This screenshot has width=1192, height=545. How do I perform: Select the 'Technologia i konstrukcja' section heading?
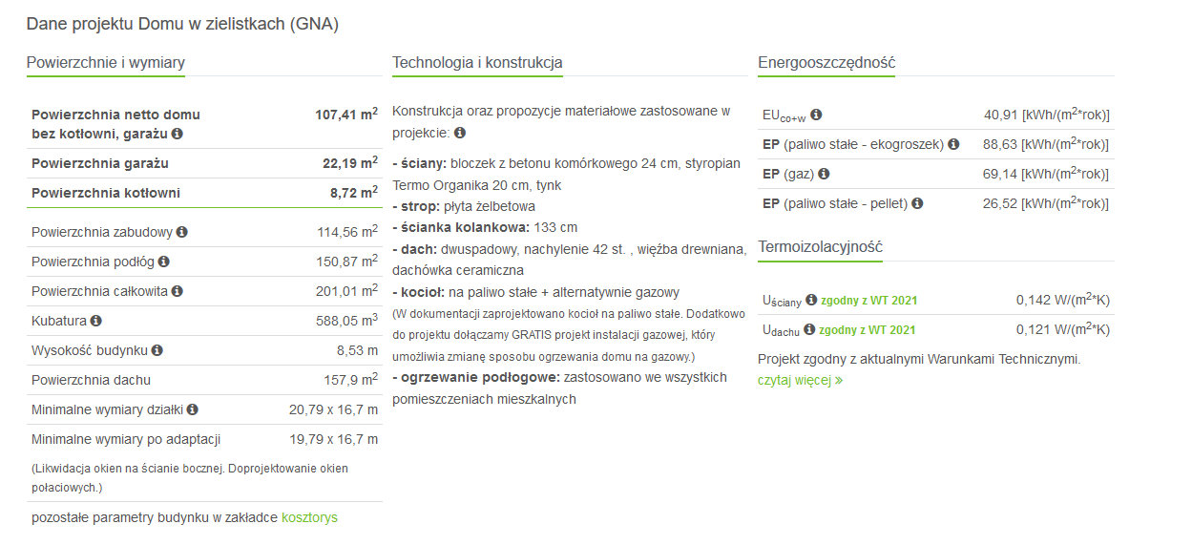point(477,63)
